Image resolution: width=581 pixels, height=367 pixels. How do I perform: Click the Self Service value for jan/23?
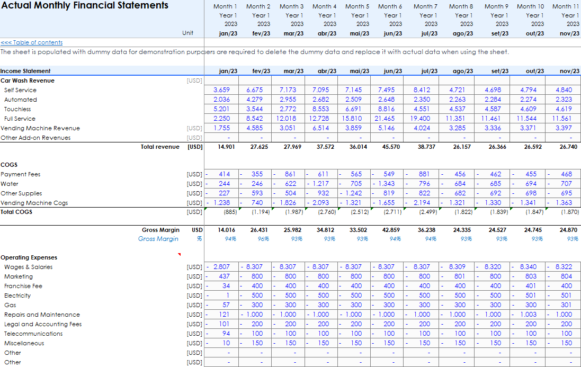pyautogui.click(x=222, y=90)
